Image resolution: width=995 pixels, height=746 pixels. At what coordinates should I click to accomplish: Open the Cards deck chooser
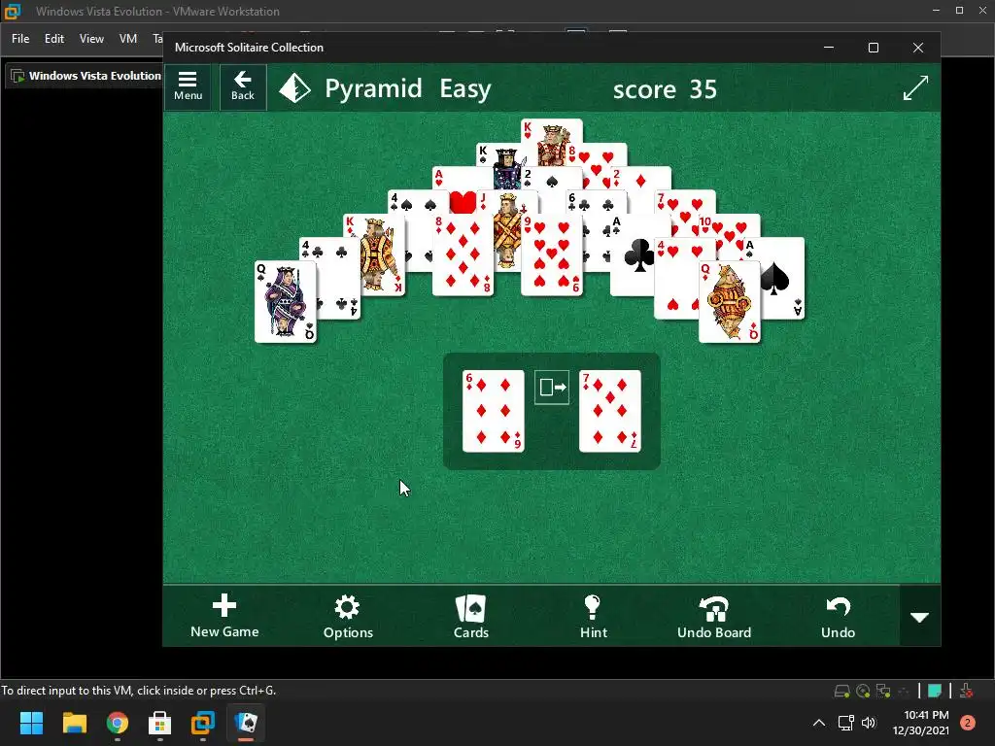[471, 616]
